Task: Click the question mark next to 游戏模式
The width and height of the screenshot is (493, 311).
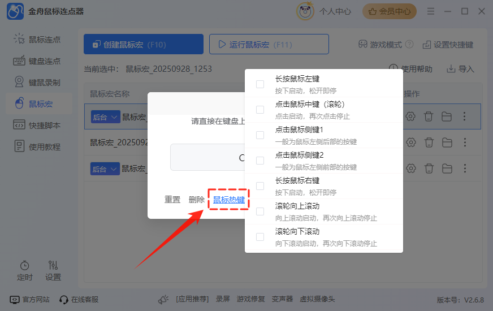Action: [x=409, y=44]
